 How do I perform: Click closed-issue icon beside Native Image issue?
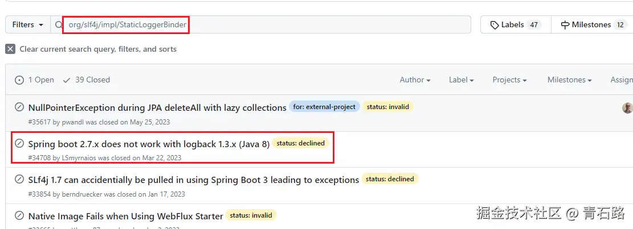(19, 216)
